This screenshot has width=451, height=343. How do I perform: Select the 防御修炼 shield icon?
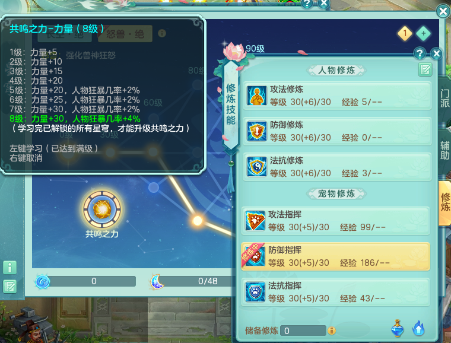(x=256, y=131)
